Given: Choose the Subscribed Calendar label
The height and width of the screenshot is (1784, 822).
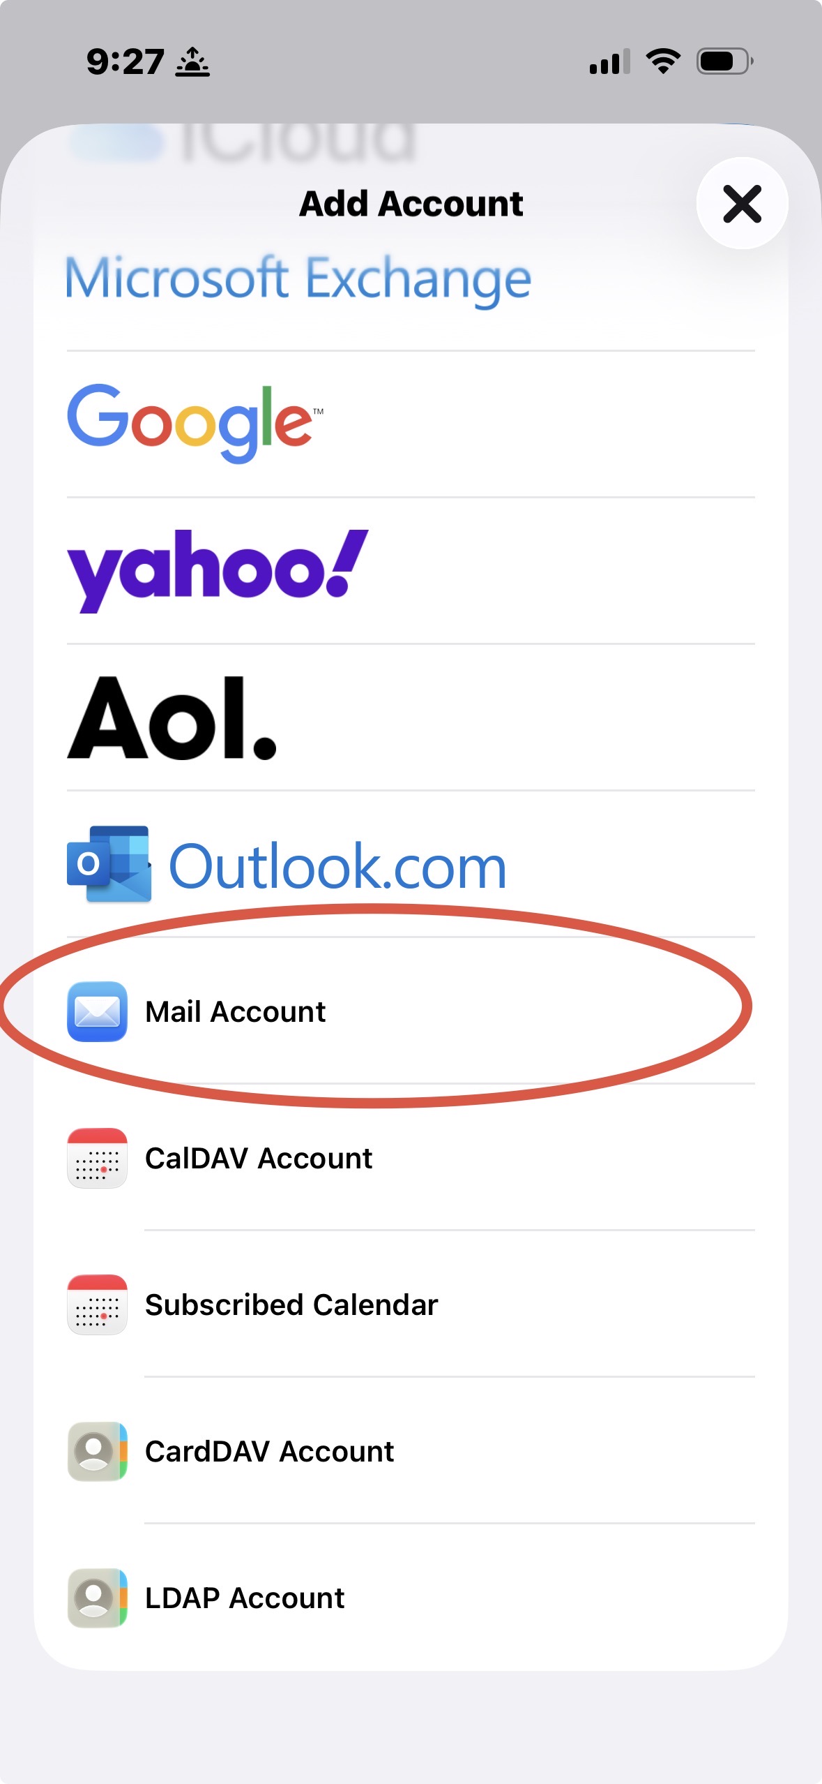Looking at the screenshot, I should click(x=291, y=1304).
